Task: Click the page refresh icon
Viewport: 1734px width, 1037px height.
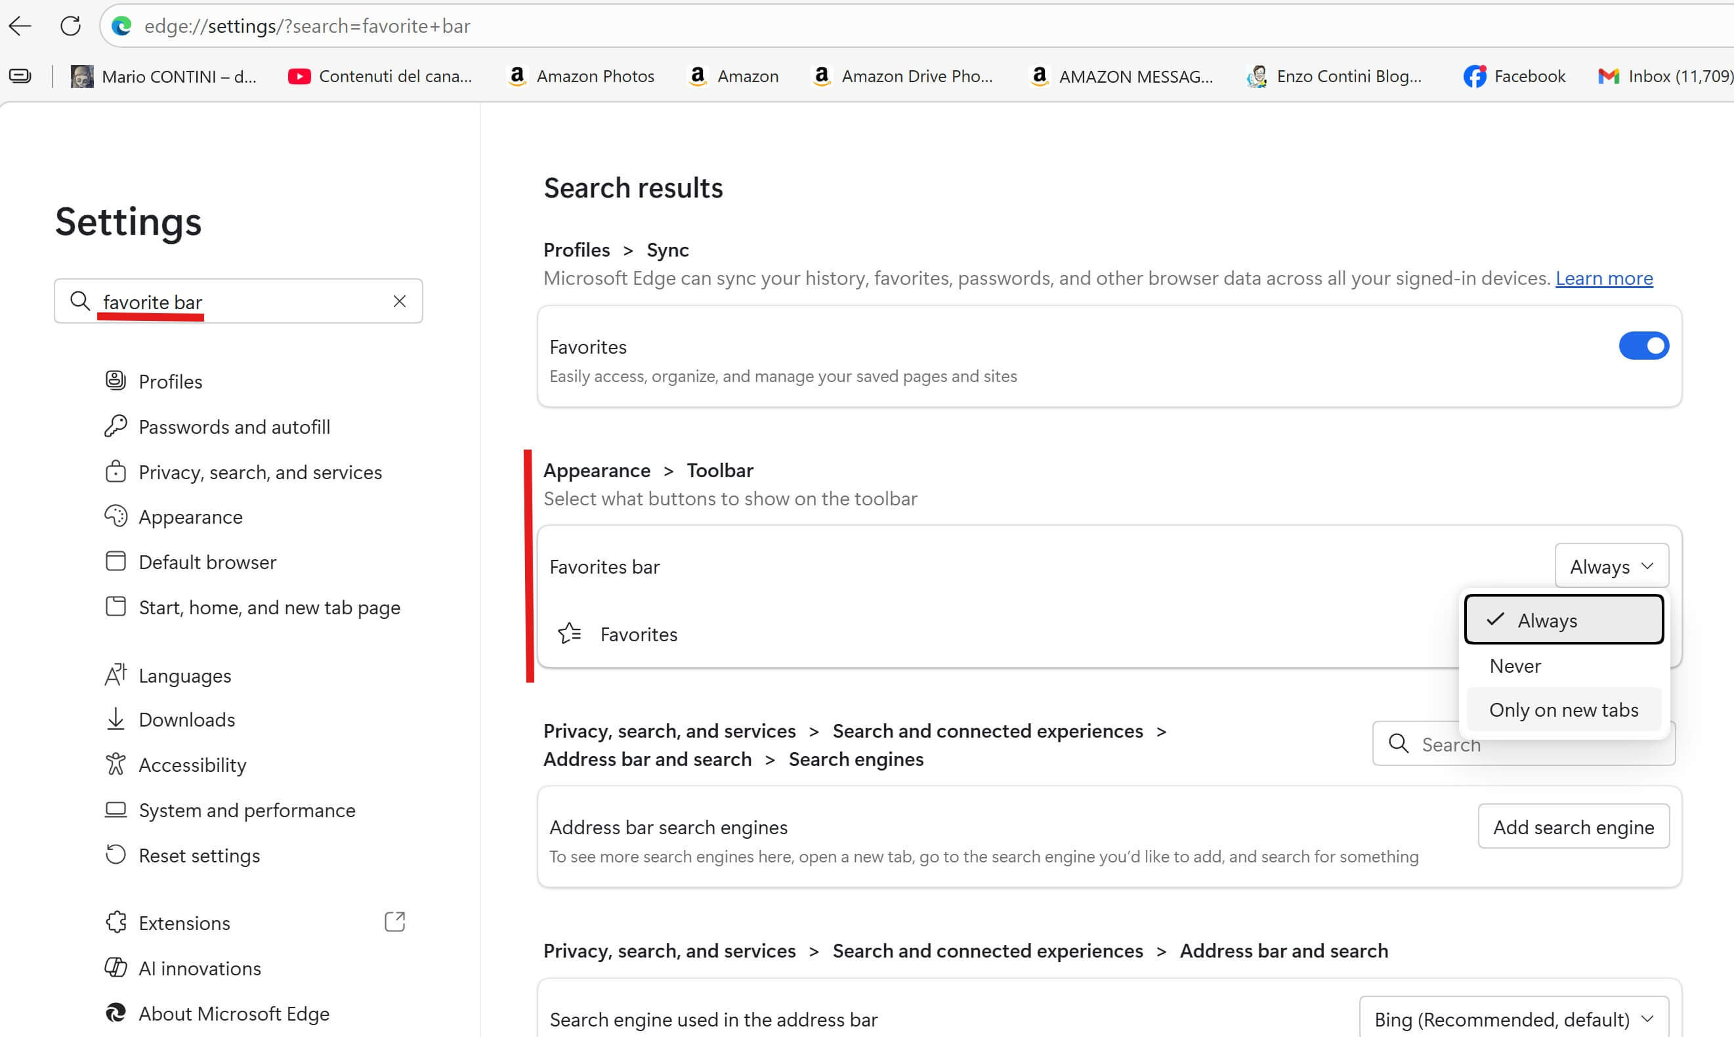Action: (x=70, y=26)
